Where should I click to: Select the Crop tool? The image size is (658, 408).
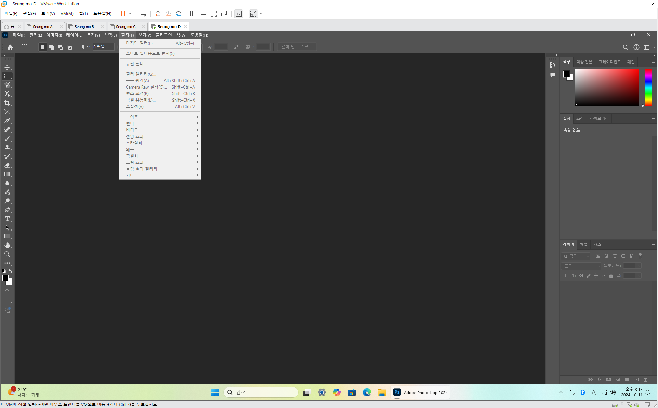[x=7, y=103]
